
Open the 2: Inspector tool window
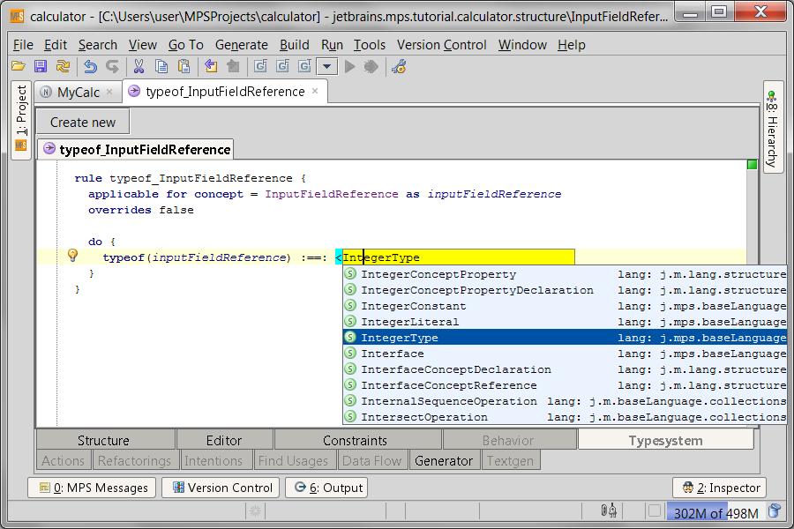coord(719,488)
